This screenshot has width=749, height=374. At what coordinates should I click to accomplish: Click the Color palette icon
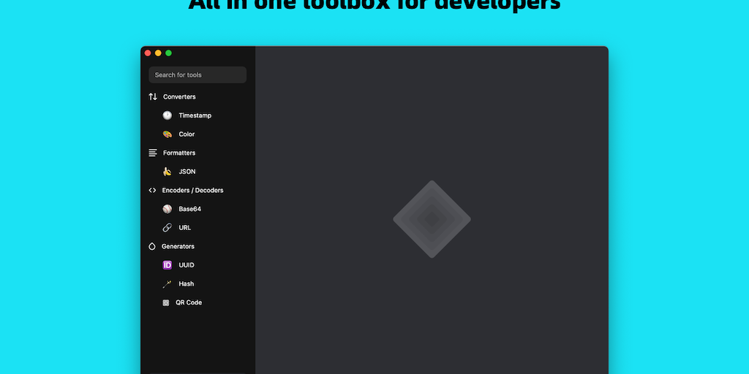(x=168, y=134)
